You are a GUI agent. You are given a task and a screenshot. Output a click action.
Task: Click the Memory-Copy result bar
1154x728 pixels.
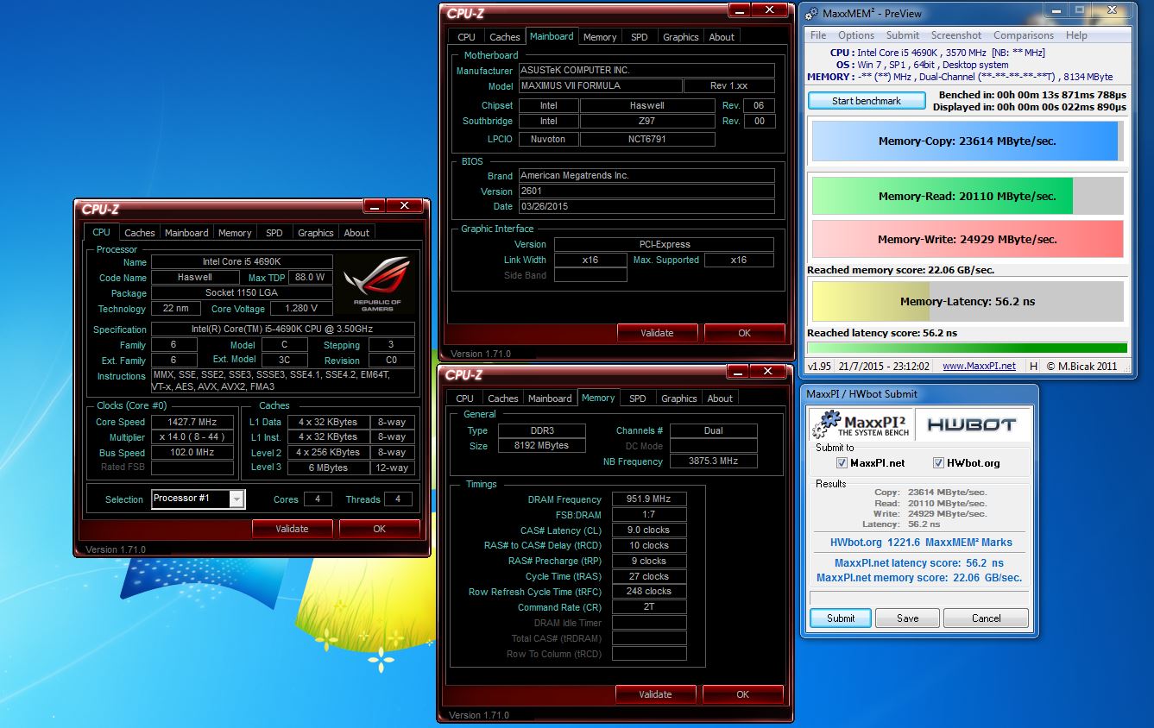pos(968,141)
